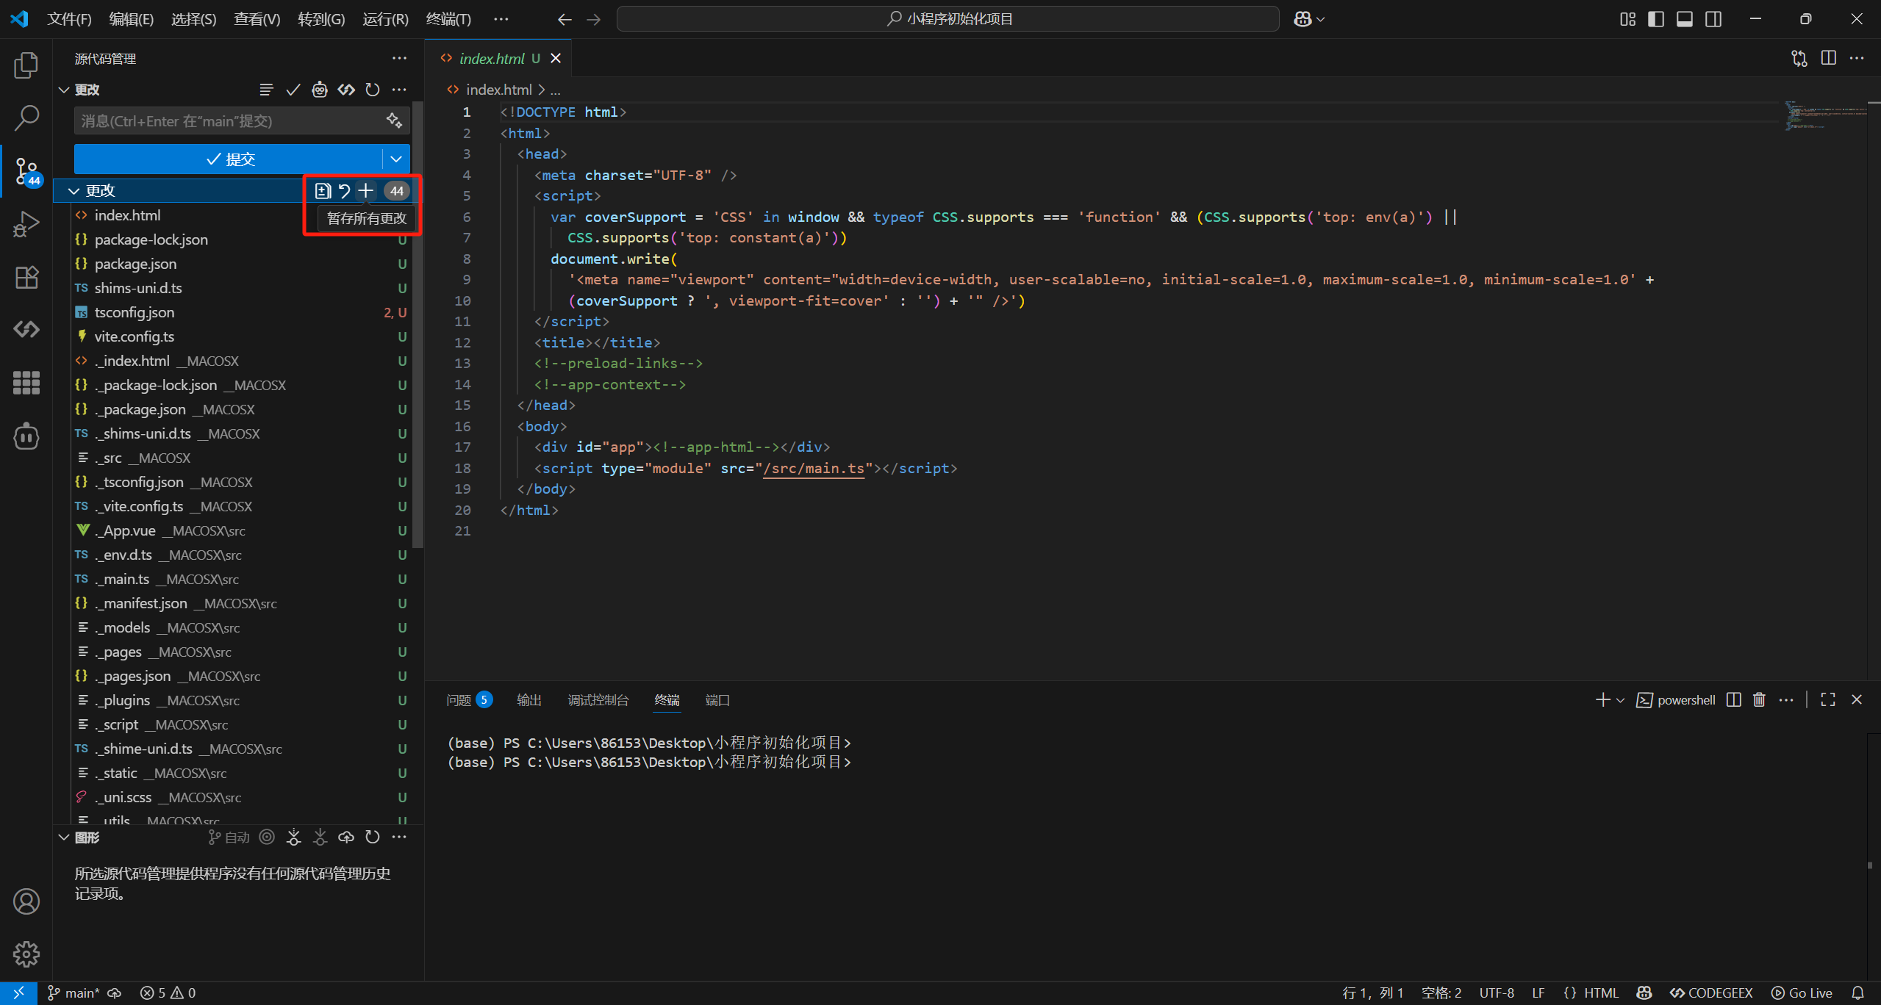
Task: Open the Explorer view in activity bar
Action: point(26,65)
